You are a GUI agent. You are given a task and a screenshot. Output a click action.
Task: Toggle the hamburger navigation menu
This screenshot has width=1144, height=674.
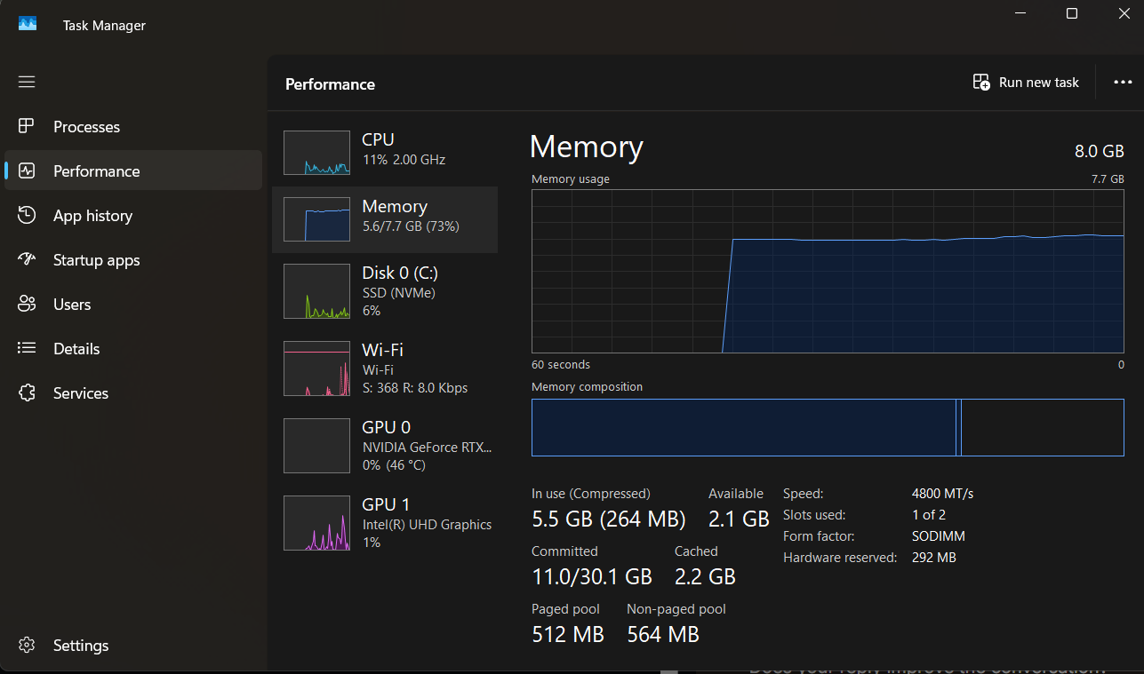pyautogui.click(x=27, y=82)
